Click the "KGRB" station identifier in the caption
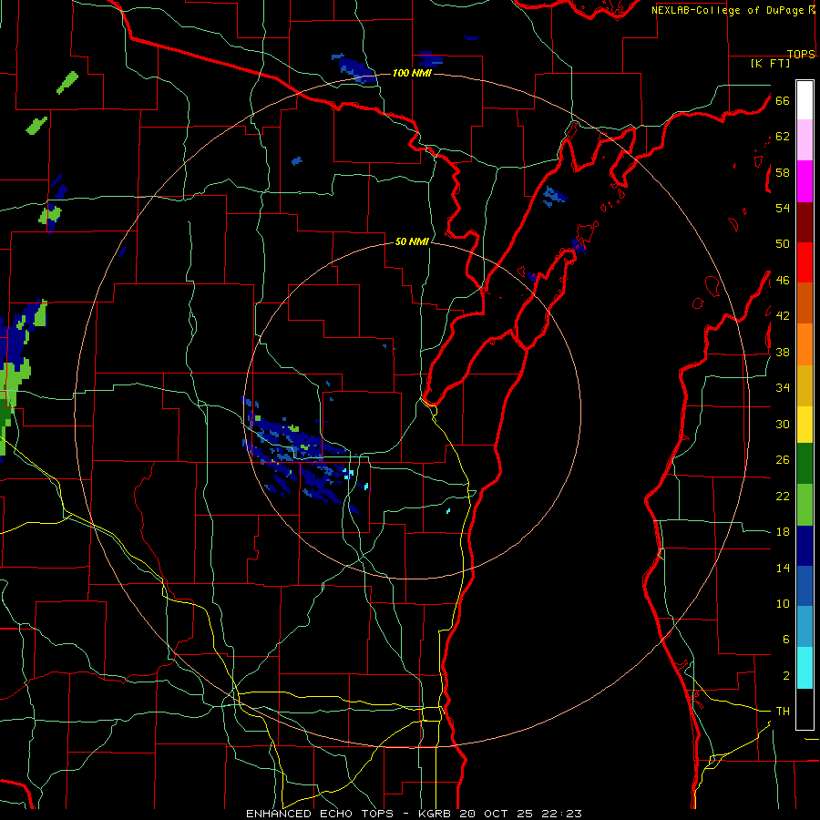Viewport: 820px width, 820px height. [435, 814]
